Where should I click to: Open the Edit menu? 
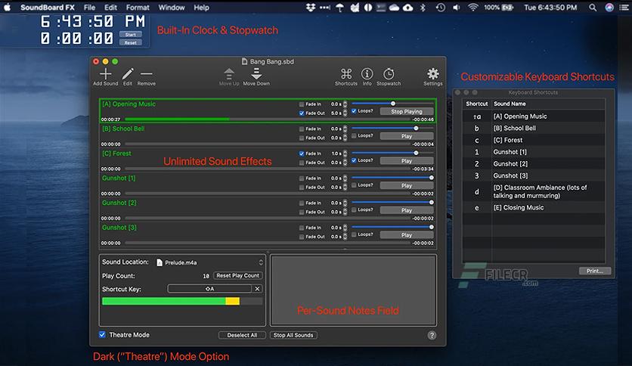click(x=110, y=8)
